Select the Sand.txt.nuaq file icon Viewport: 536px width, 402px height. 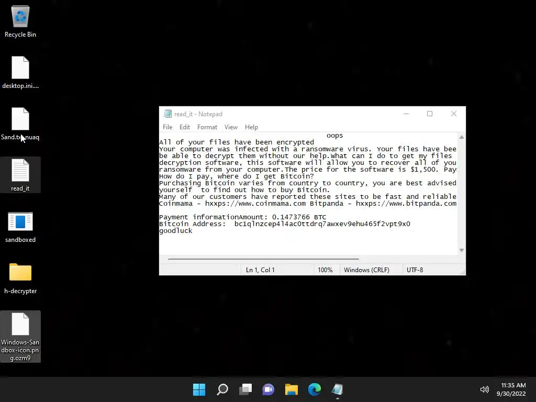tap(20, 124)
